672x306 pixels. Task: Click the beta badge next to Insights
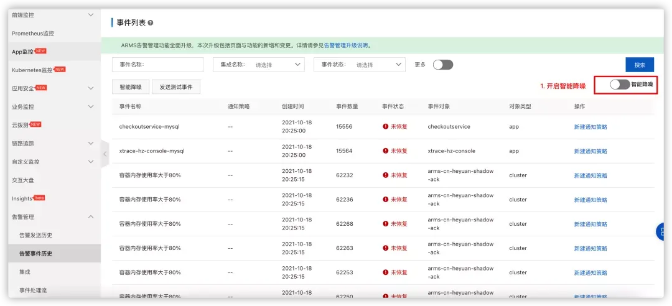[39, 198]
